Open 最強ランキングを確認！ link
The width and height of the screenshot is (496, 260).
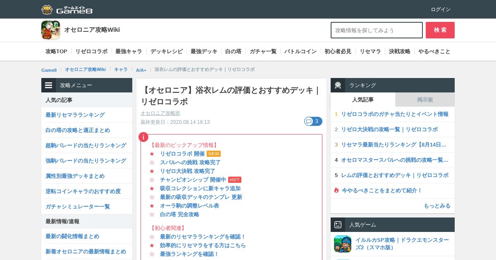pos(189,254)
